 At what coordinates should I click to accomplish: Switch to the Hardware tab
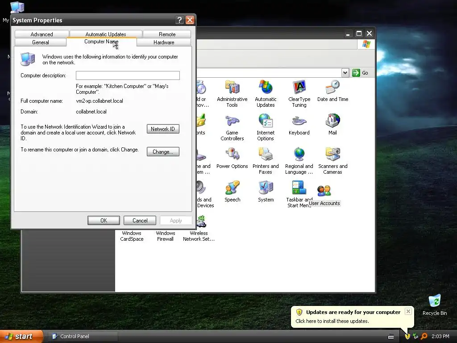point(164,42)
